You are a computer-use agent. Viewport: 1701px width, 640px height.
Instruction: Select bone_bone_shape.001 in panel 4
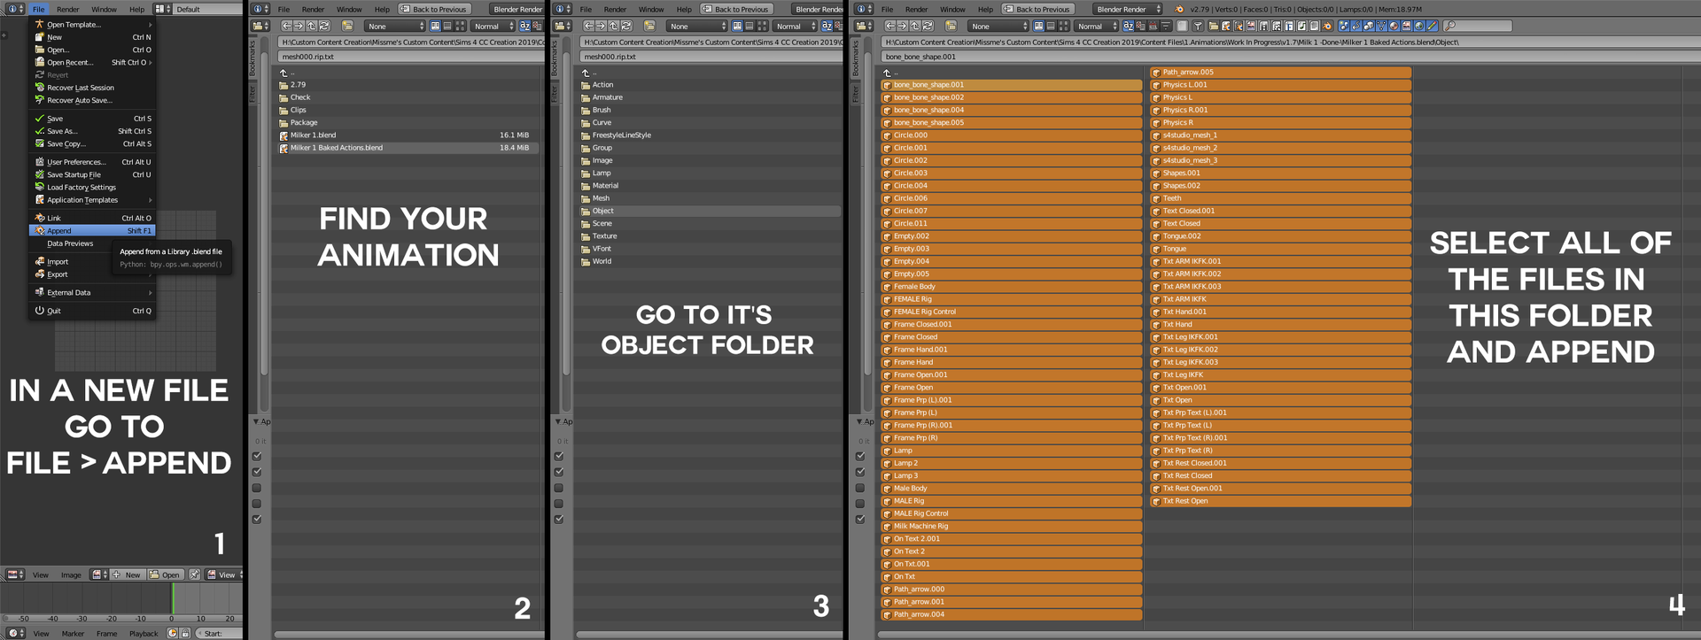coord(1011,85)
